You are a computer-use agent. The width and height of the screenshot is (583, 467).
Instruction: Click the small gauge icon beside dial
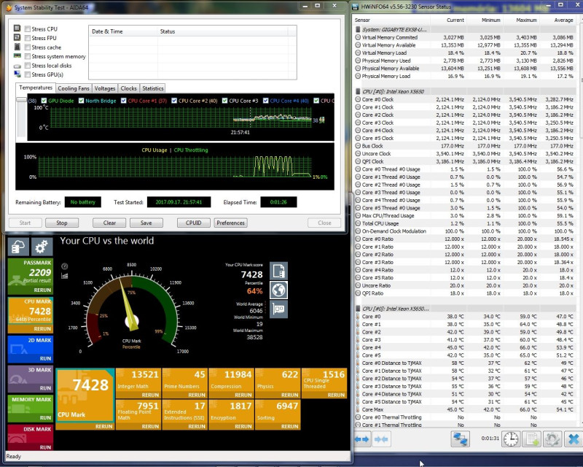coord(65,266)
